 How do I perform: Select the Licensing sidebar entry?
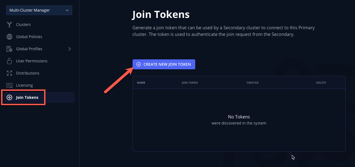pos(24,85)
